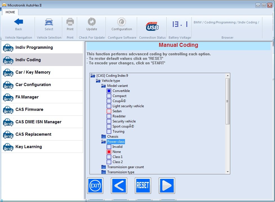Minimize the AutoHex window
The image size is (275, 202).
(x=258, y=5)
